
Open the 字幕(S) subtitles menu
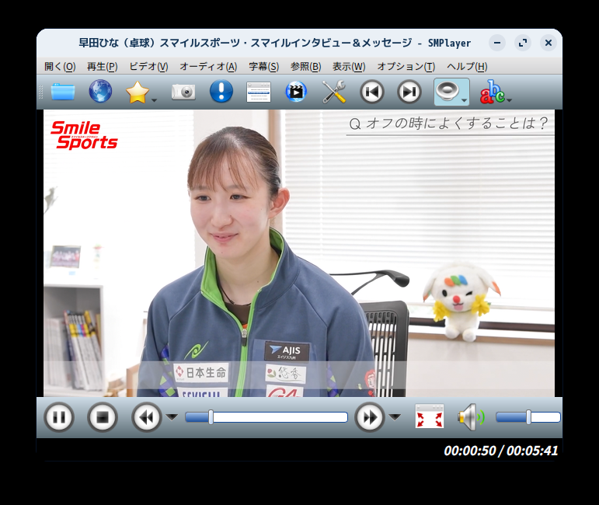point(263,67)
